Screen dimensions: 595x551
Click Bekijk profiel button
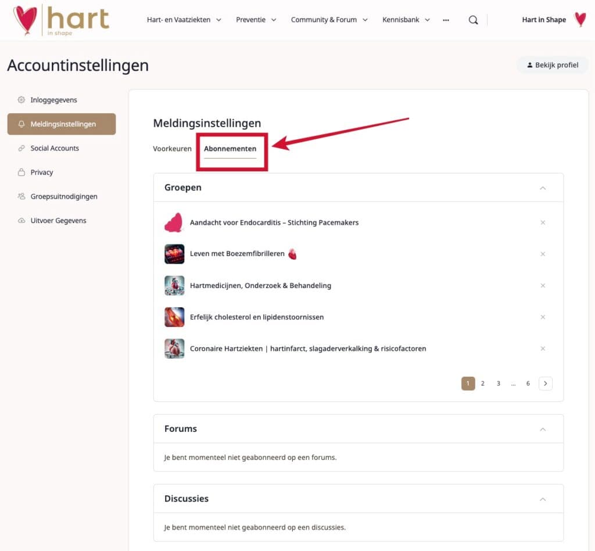tap(553, 65)
